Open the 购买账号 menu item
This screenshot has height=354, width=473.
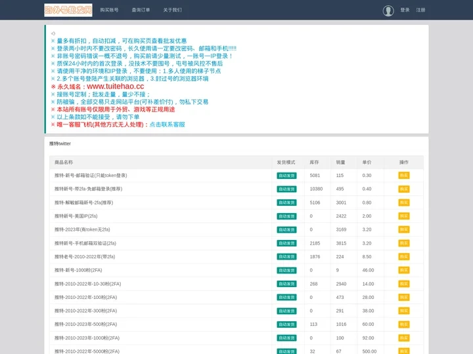point(109,10)
